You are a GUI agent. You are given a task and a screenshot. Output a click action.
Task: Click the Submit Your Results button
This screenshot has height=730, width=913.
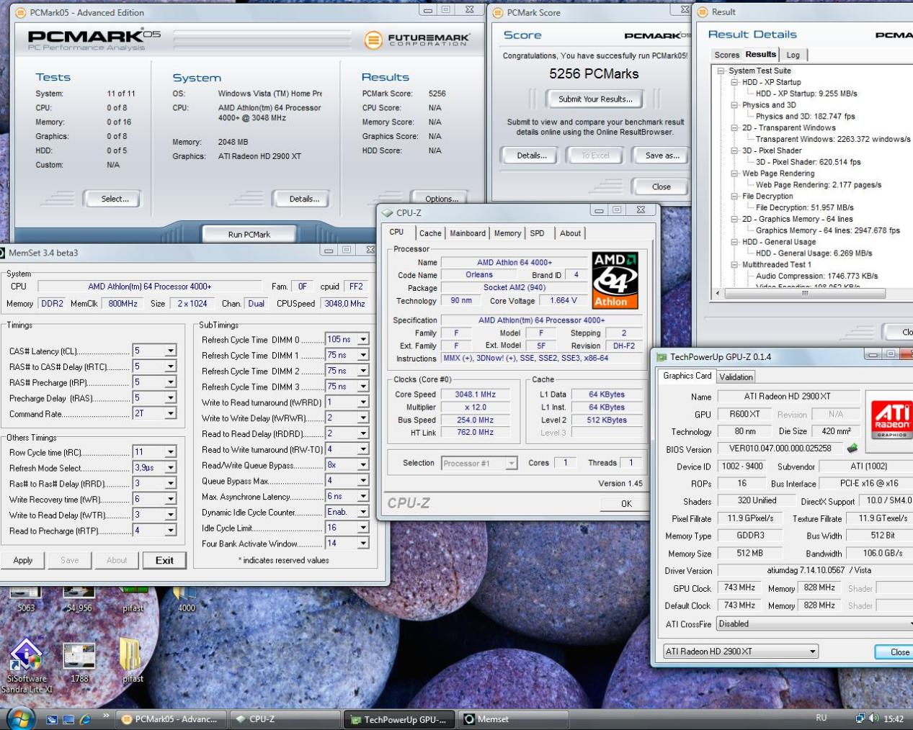(x=595, y=99)
